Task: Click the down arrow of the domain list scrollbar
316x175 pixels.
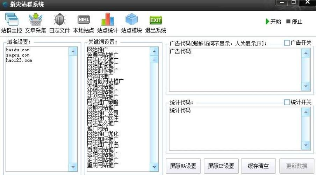Action: (x=73, y=167)
